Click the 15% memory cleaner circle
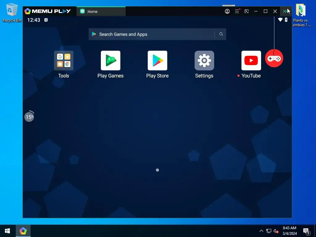This screenshot has width=316, height=237. [29, 117]
